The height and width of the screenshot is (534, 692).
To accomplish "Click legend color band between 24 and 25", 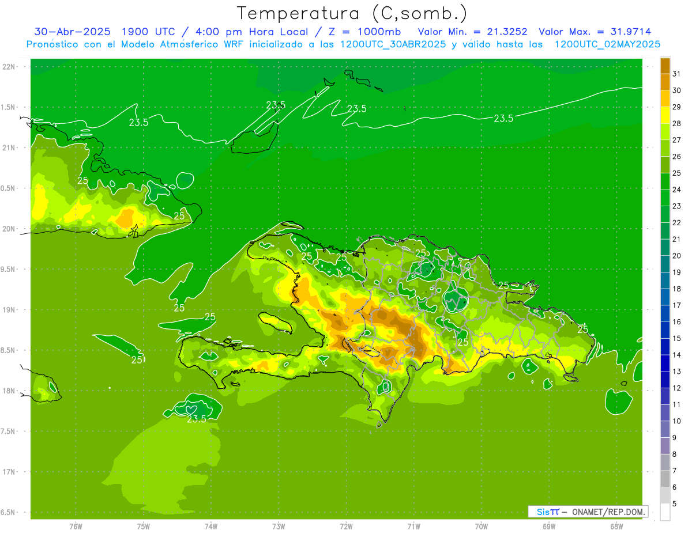I will click(665, 181).
